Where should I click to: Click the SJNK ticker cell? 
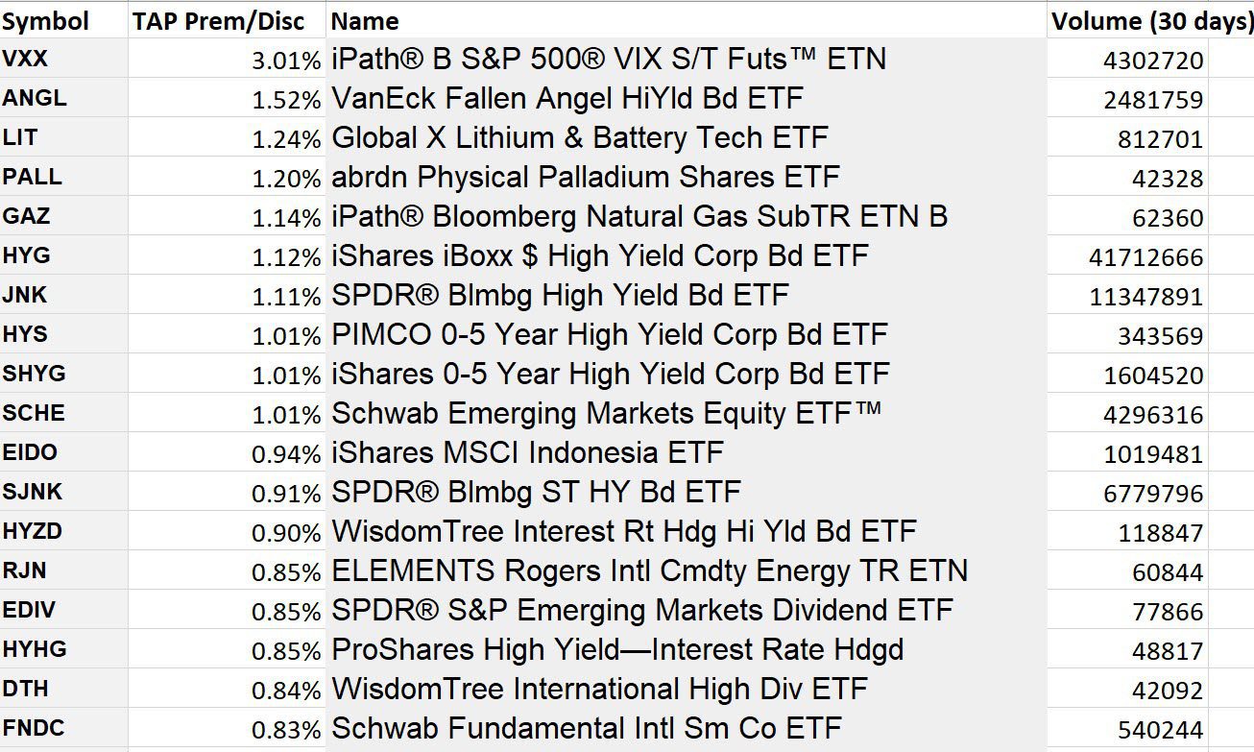click(33, 493)
